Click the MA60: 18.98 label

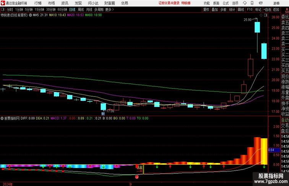point(93,15)
